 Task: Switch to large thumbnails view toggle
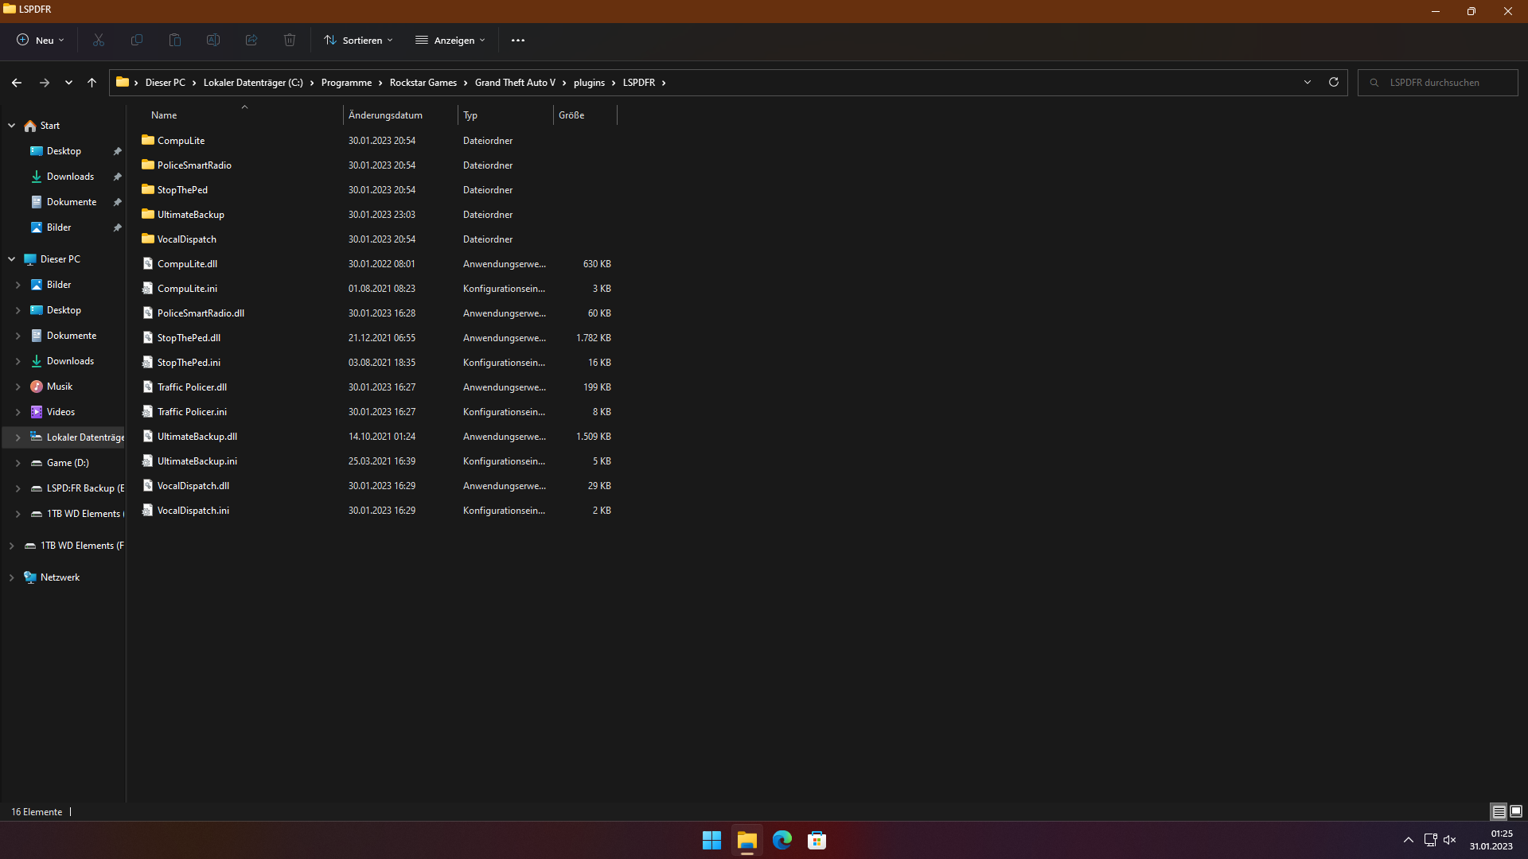pyautogui.click(x=1516, y=811)
